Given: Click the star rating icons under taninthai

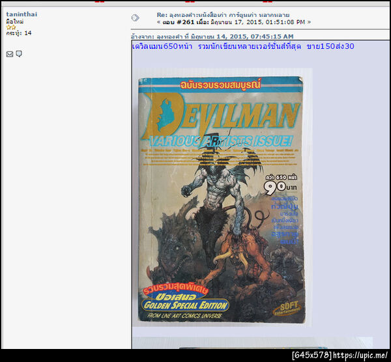Looking at the screenshot, I should point(10,27).
